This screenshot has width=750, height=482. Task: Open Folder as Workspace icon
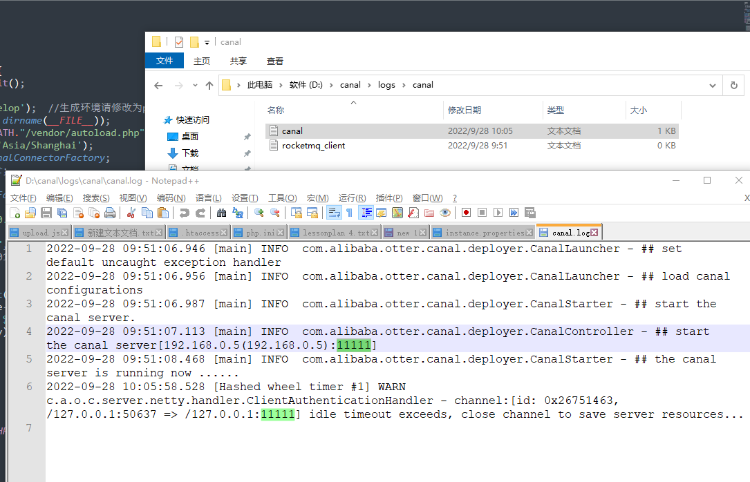[429, 213]
